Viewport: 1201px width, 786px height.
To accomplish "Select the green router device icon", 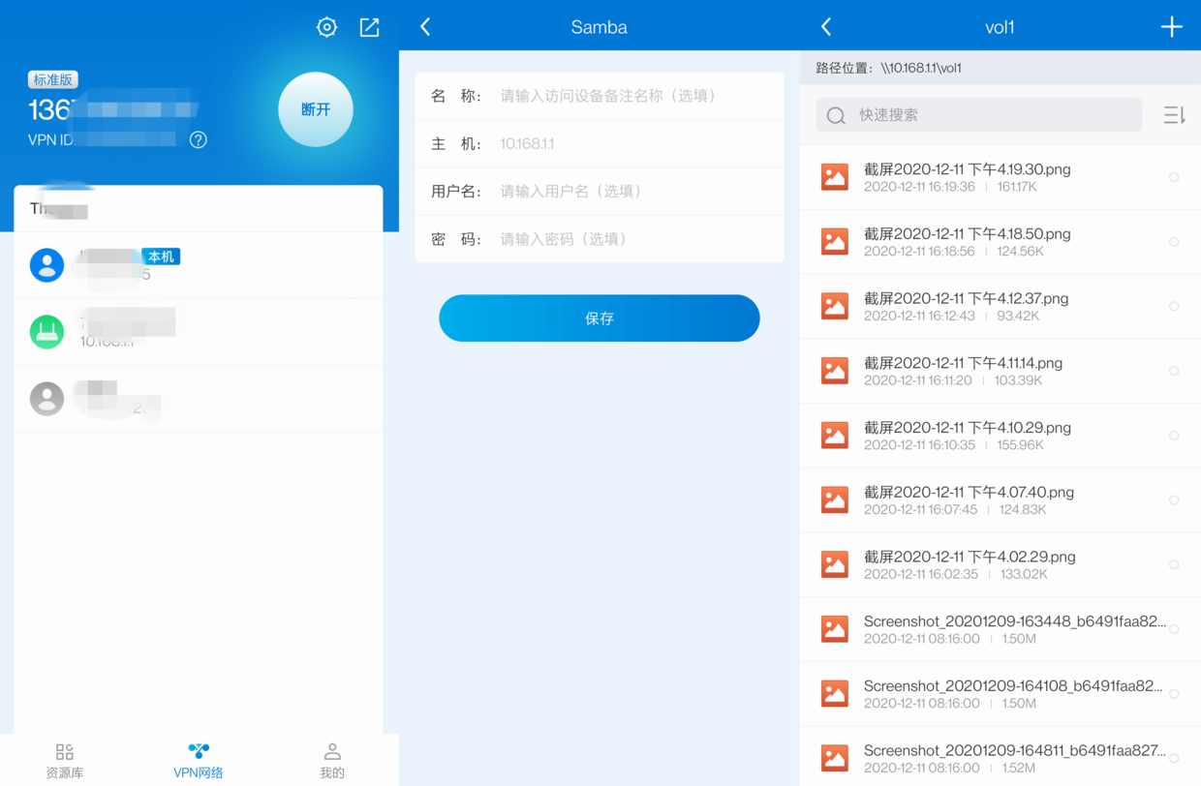I will 46,332.
